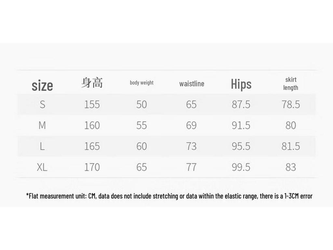Screen dimensions: 333x250
Task: Click the body weight value 60
Action: pos(142,146)
